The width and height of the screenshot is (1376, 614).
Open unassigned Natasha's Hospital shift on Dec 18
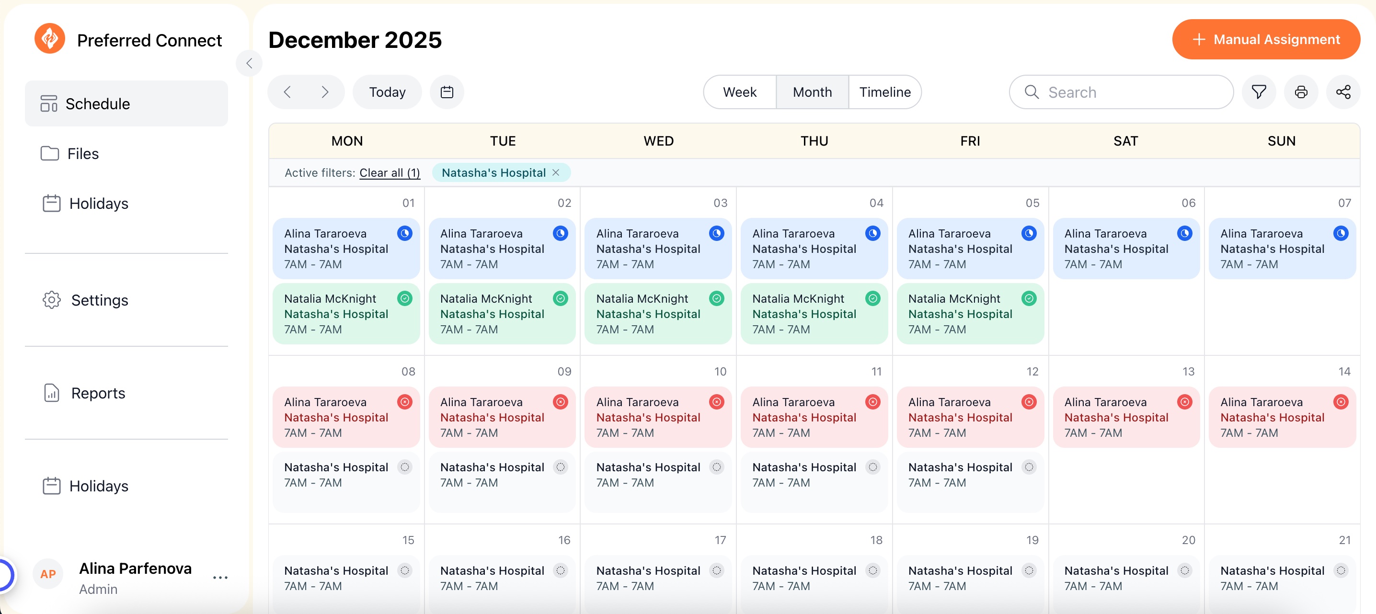click(x=814, y=585)
